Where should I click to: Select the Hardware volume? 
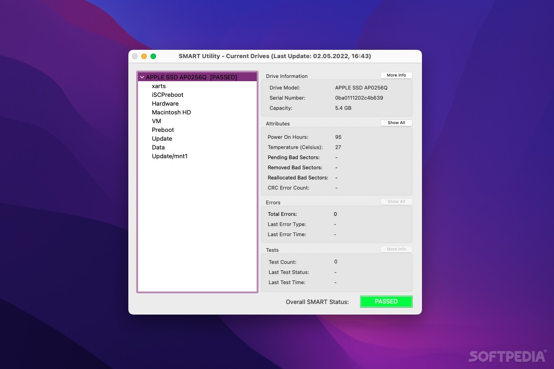click(x=165, y=104)
